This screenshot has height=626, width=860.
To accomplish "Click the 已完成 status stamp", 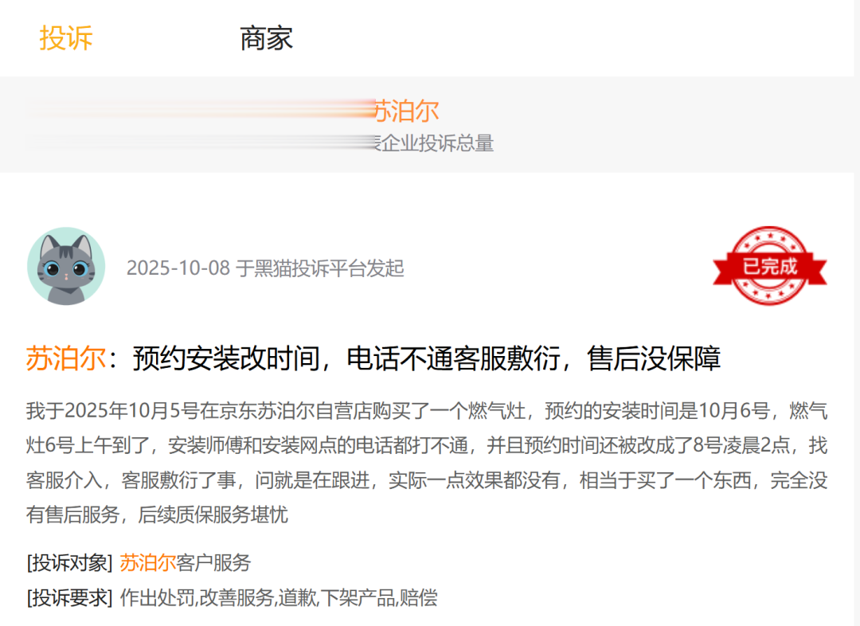I will click(769, 265).
